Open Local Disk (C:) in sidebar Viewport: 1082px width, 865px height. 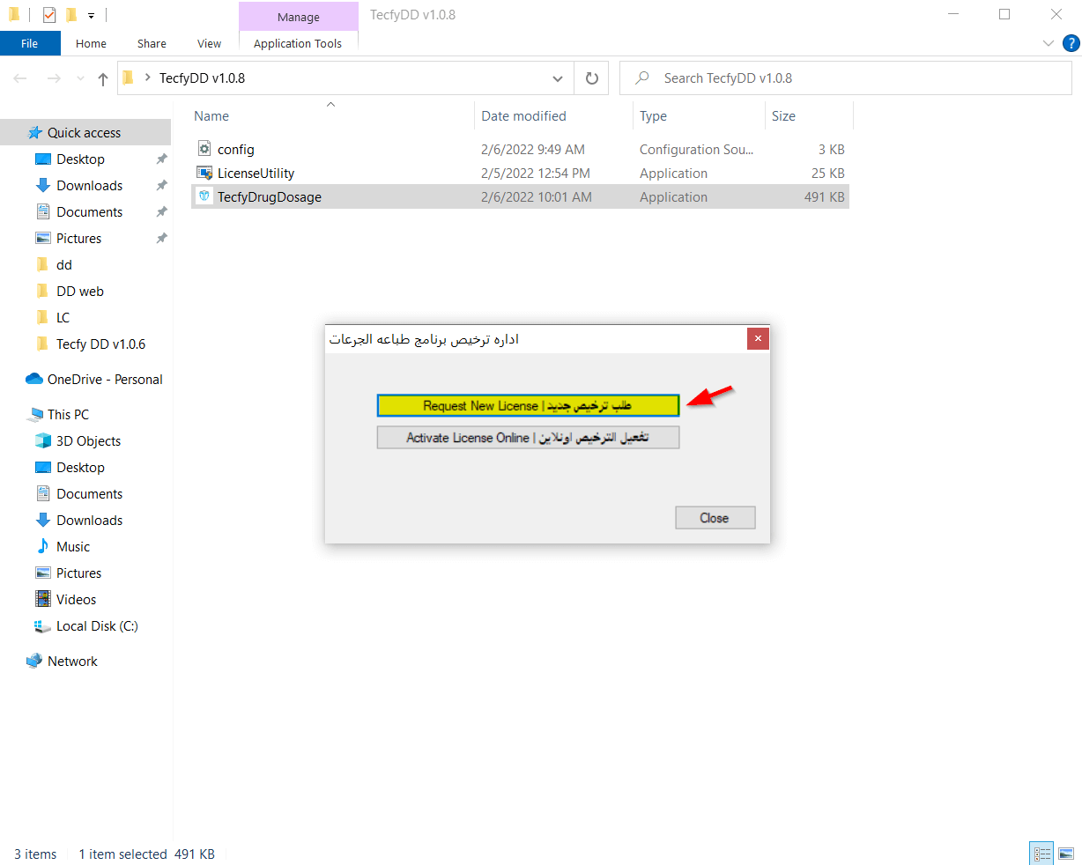coord(97,625)
